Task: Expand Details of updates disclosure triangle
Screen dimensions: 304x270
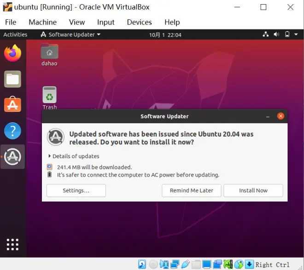Action: coord(49,156)
